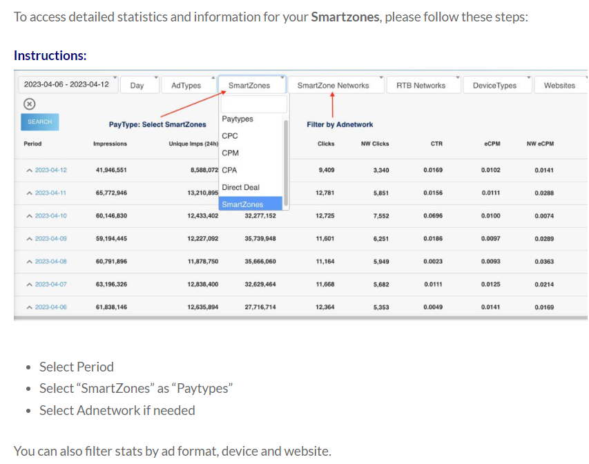
Task: Click the Unique Imps (24h) column header
Action: pos(193,144)
